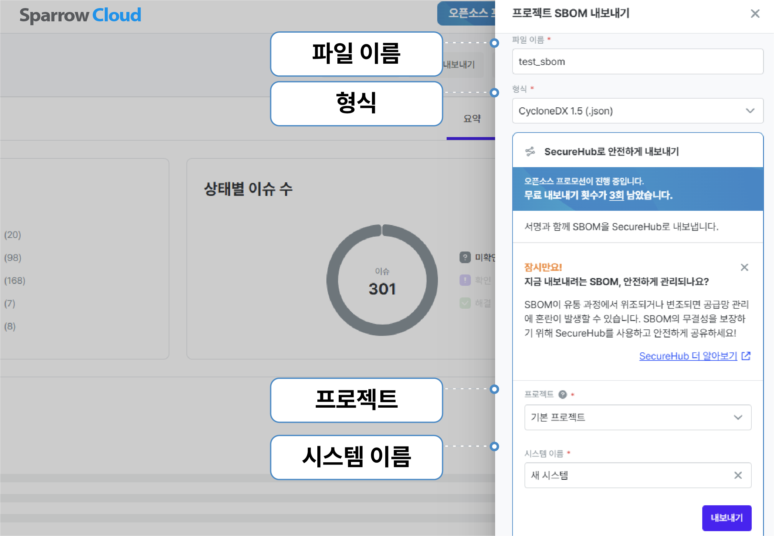
Task: Click the 파일 이름 input containing test_sbom
Action: (x=637, y=61)
